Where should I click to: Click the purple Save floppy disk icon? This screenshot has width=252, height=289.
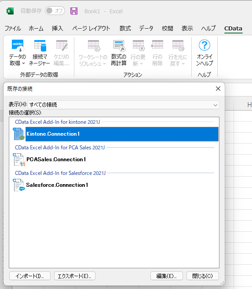click(x=74, y=11)
